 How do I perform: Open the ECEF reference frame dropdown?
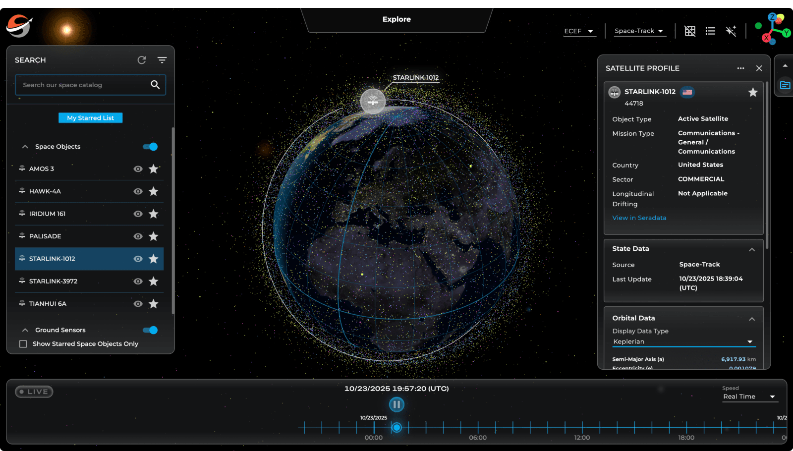pos(579,31)
